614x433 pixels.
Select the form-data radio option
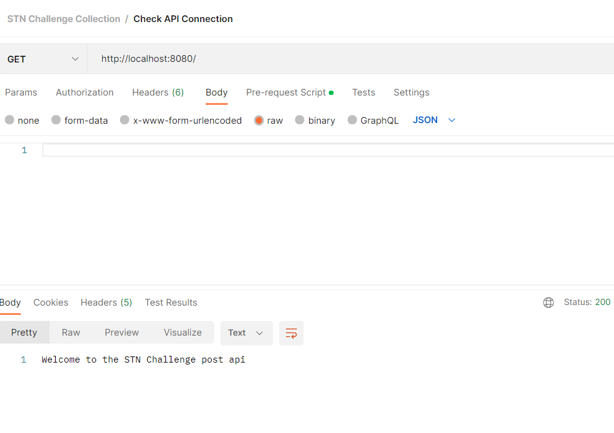point(56,120)
